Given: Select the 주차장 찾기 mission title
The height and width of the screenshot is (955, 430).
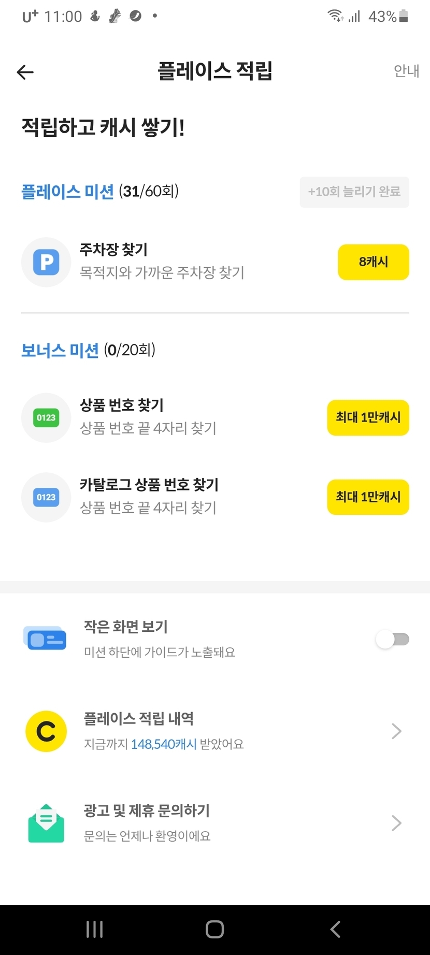Looking at the screenshot, I should point(113,250).
